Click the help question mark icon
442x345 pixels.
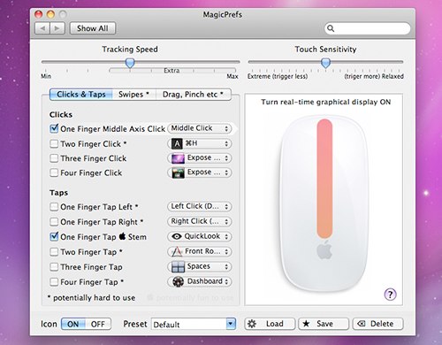pos(390,295)
